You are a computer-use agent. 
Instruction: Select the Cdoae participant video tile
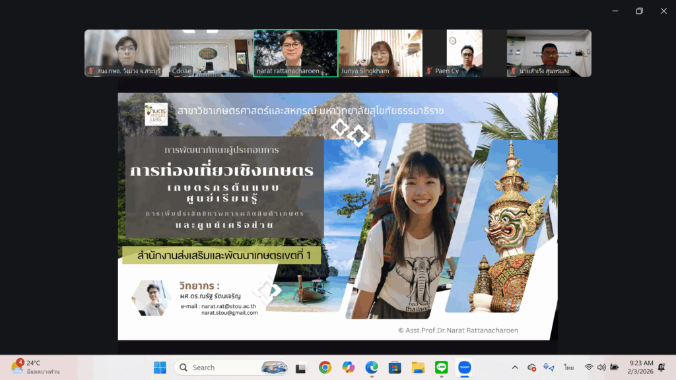coord(211,53)
